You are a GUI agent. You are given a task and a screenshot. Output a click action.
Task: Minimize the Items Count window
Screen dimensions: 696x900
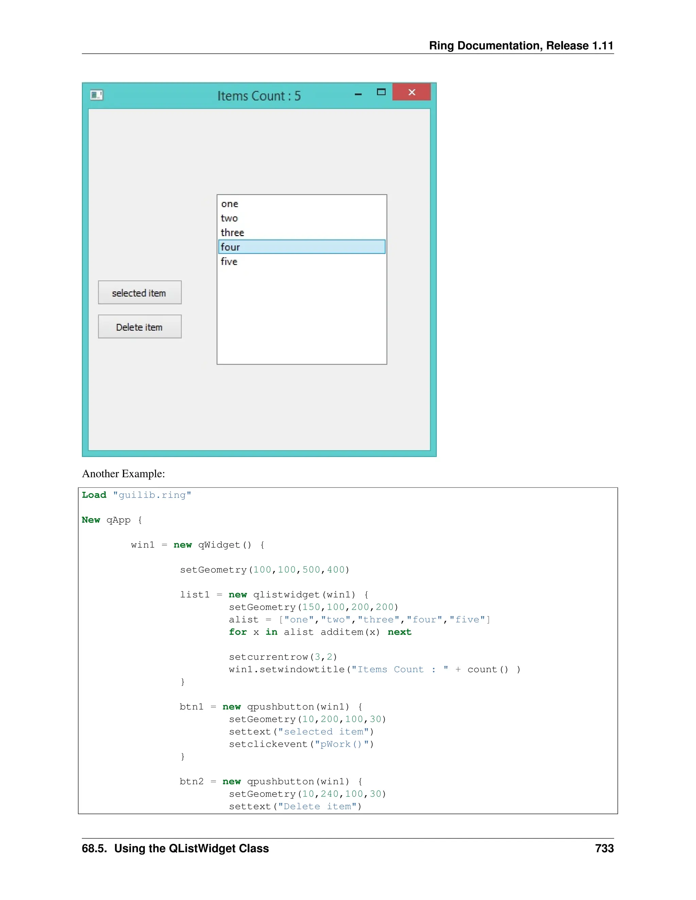358,94
